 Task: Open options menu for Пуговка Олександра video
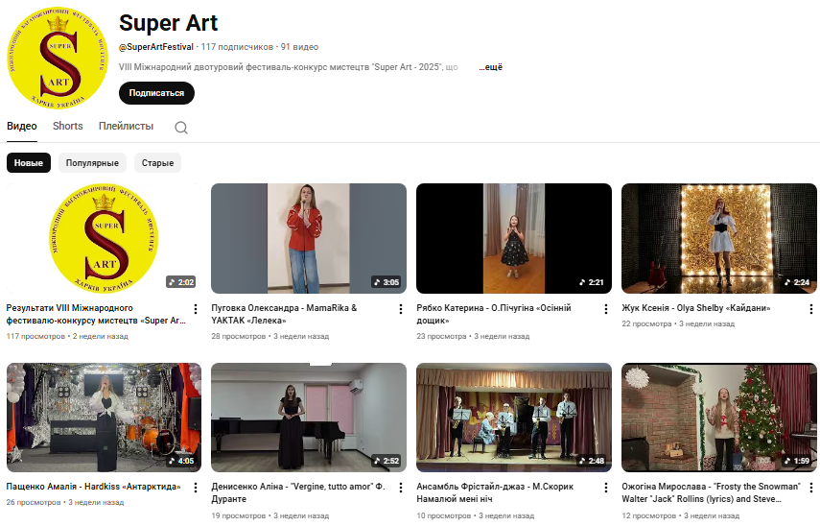[401, 309]
